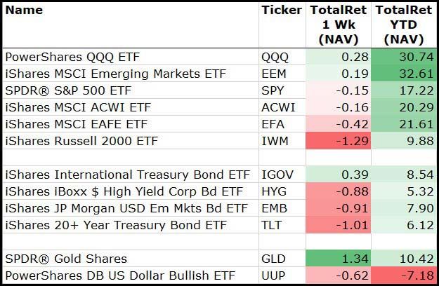Click the Name column header
The height and width of the screenshot is (286, 439).
[23, 11]
